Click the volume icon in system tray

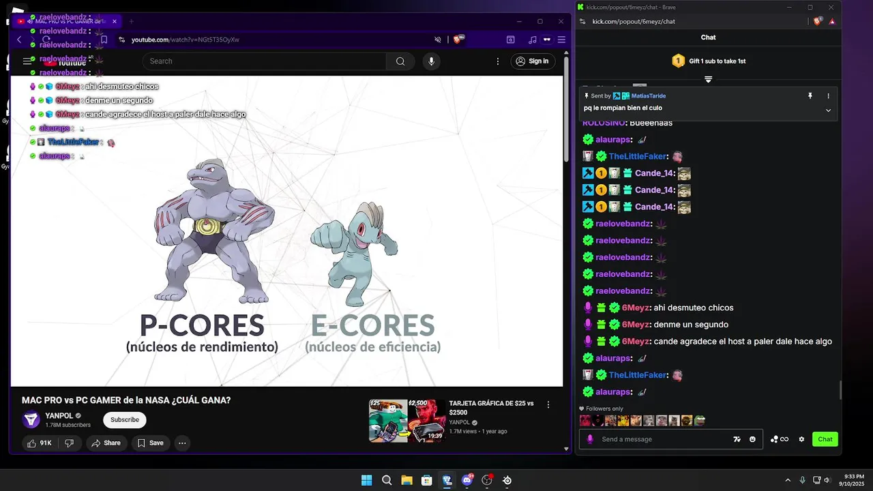coord(827,480)
